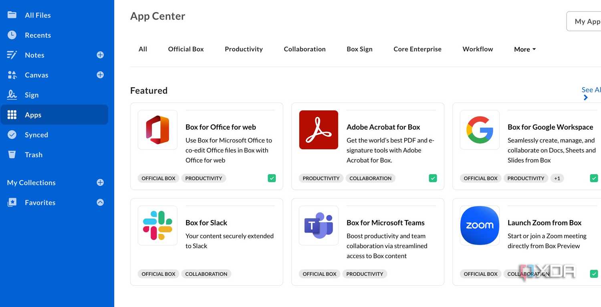Click the Notes pencil icon
601x307 pixels.
click(x=12, y=55)
